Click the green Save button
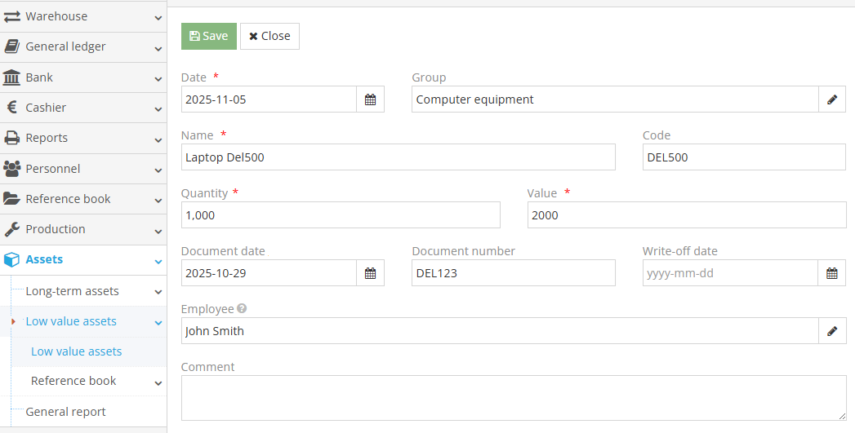 208,36
